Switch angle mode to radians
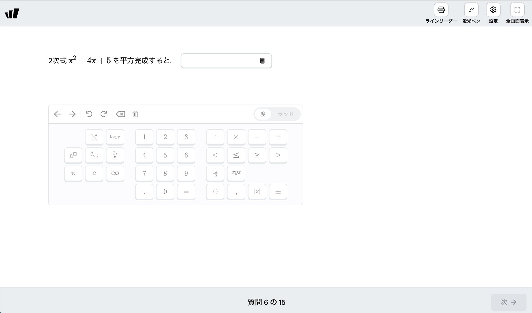 (x=286, y=114)
